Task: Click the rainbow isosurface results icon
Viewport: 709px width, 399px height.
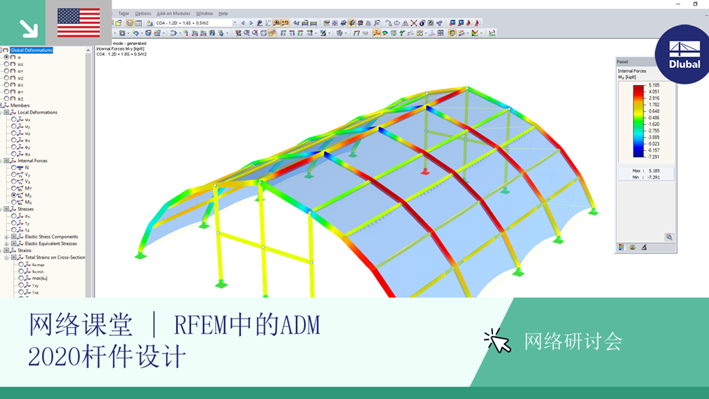Action: click(x=385, y=33)
